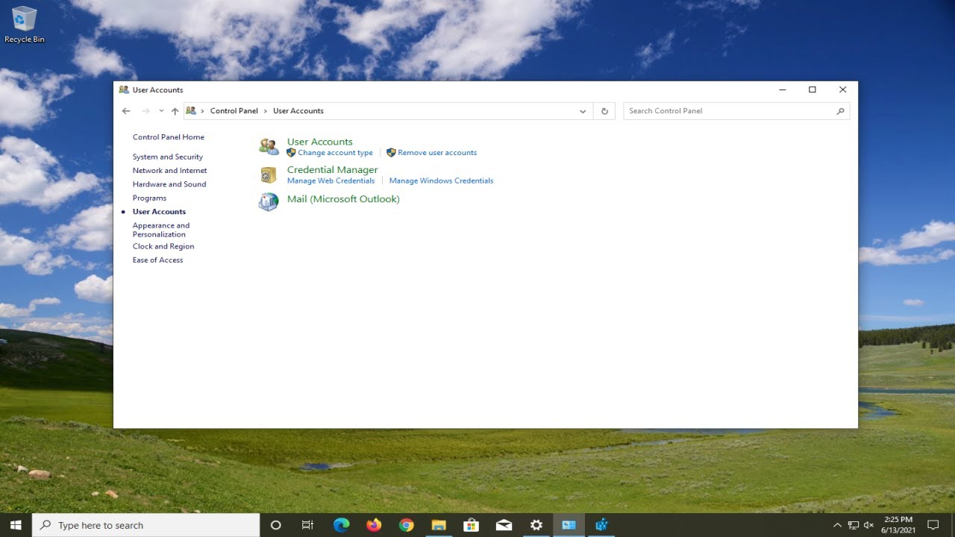The height and width of the screenshot is (537, 955).
Task: Launch Firefox from the taskbar
Action: click(374, 525)
